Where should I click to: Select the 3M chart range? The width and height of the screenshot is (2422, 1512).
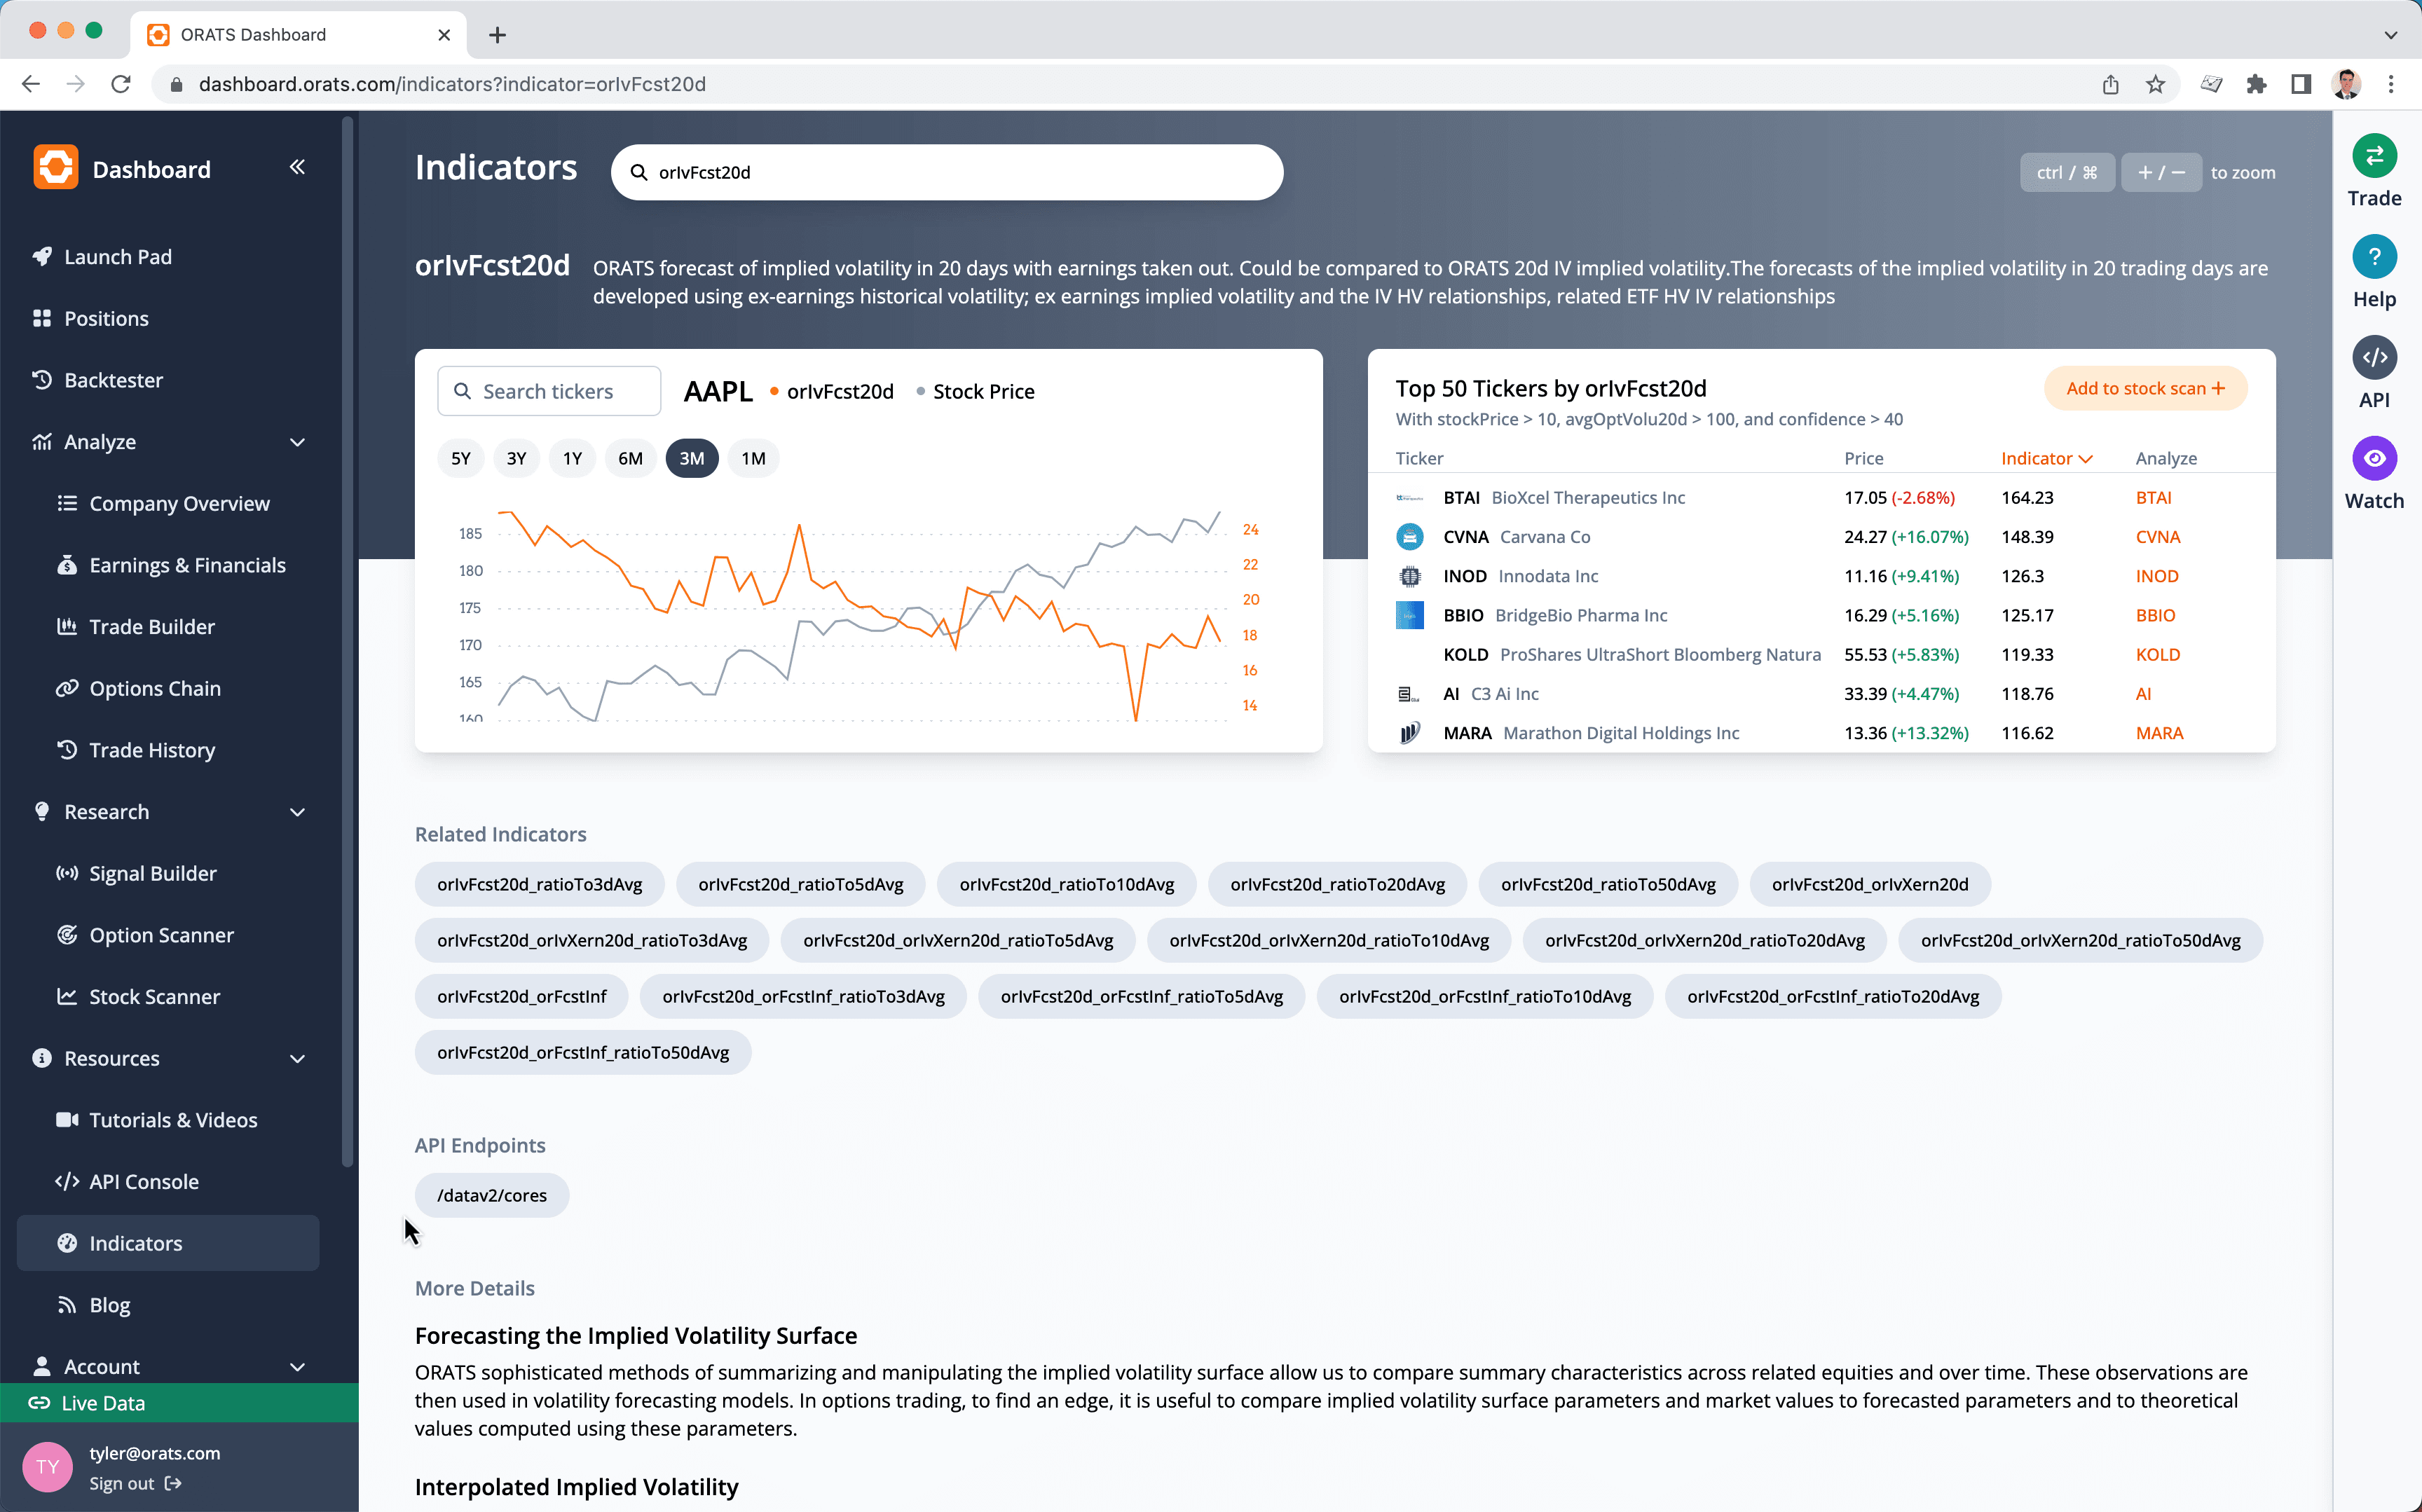[x=692, y=458]
